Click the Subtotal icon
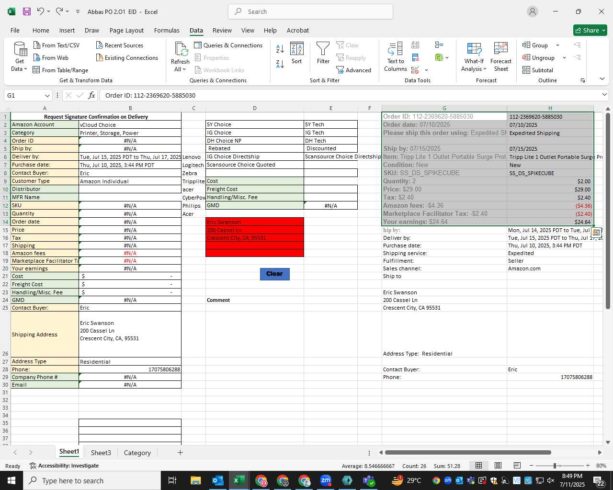Image resolution: width=613 pixels, height=490 pixels. [538, 70]
